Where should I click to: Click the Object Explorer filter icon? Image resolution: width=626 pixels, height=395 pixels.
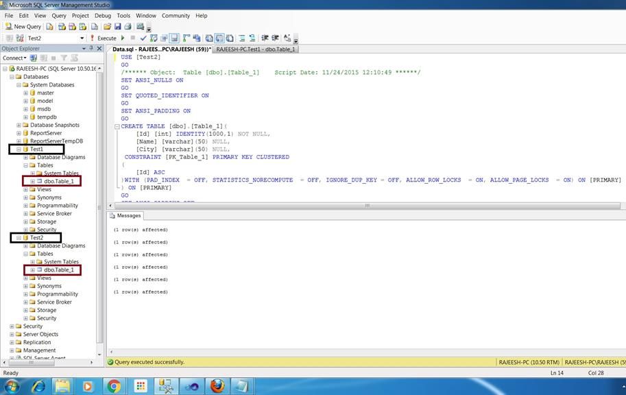click(x=64, y=58)
